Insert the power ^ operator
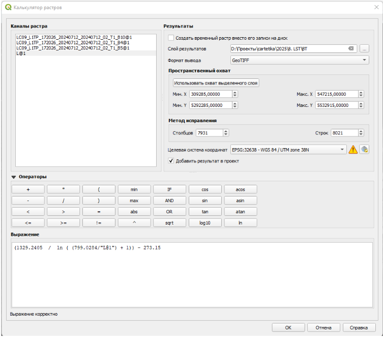This screenshot has width=383, height=337. [x=134, y=223]
